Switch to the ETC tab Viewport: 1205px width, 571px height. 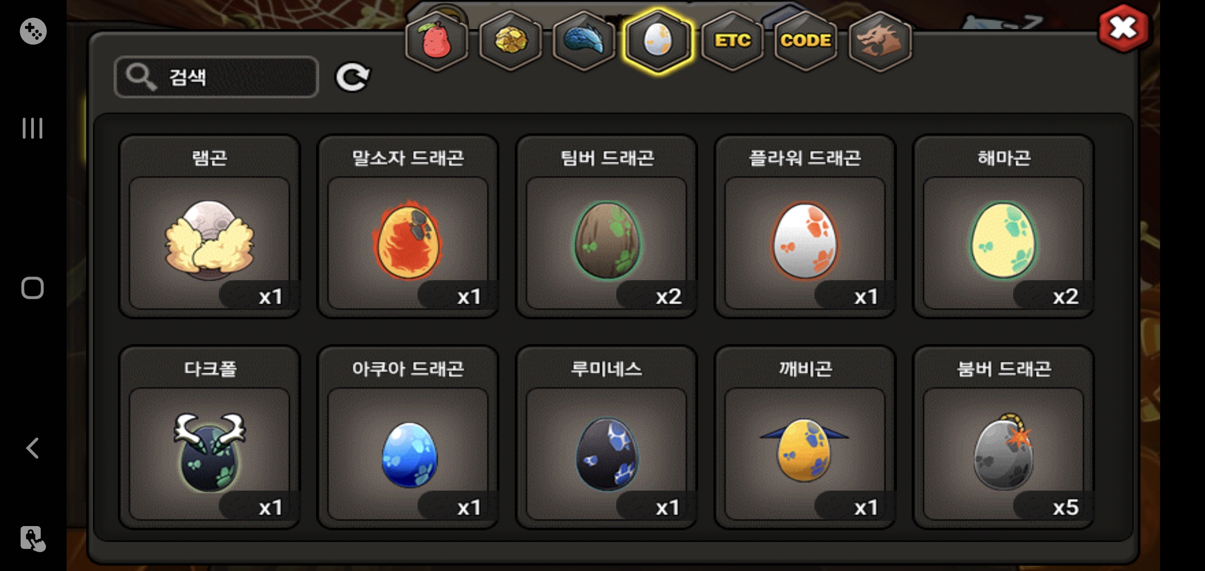coord(732,41)
